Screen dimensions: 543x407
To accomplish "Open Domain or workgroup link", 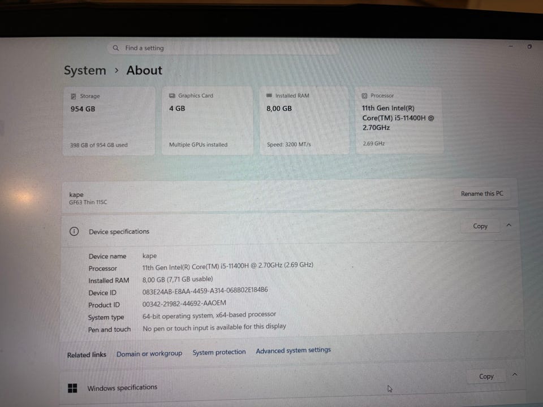I will [x=149, y=354].
